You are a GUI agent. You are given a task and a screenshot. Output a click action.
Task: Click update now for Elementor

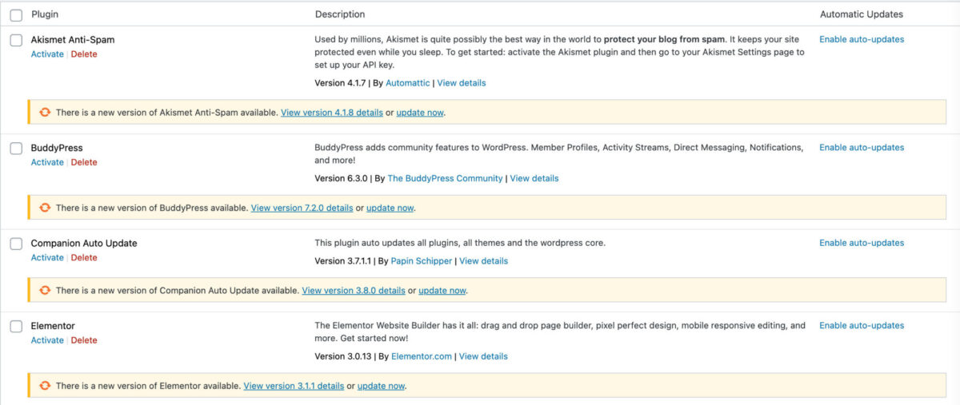382,386
